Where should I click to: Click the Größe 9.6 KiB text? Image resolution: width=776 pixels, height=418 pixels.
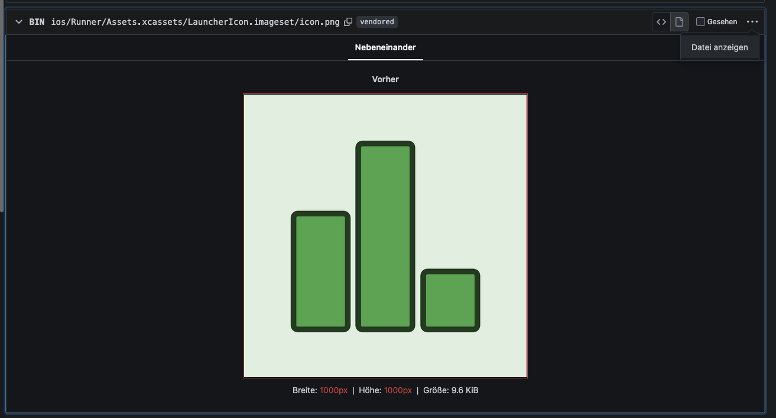point(450,390)
